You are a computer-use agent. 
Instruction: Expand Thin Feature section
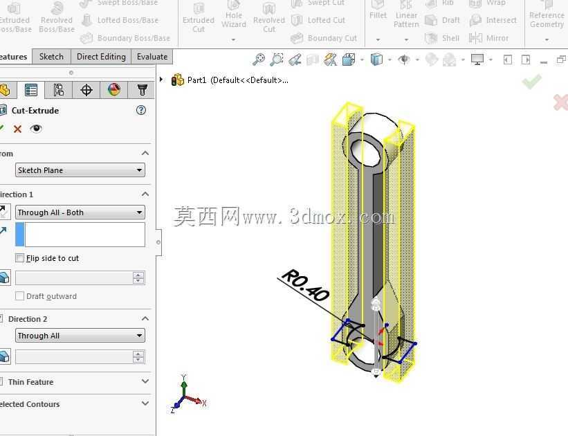click(x=145, y=381)
